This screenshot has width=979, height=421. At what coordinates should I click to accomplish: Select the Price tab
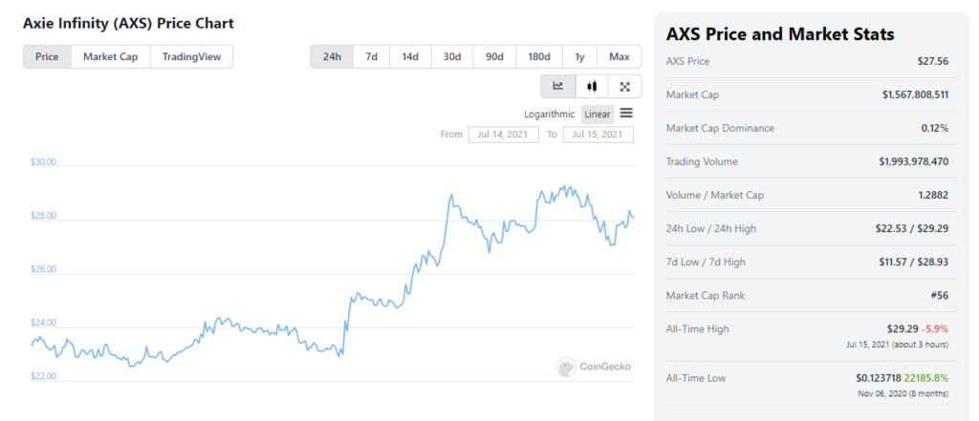pyautogui.click(x=47, y=56)
